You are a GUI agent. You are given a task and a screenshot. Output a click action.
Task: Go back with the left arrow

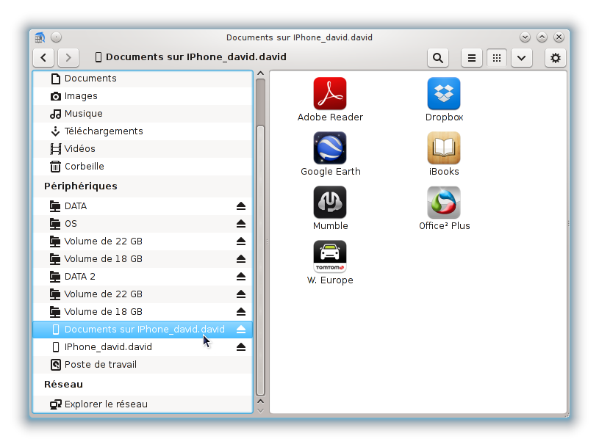[x=43, y=57]
